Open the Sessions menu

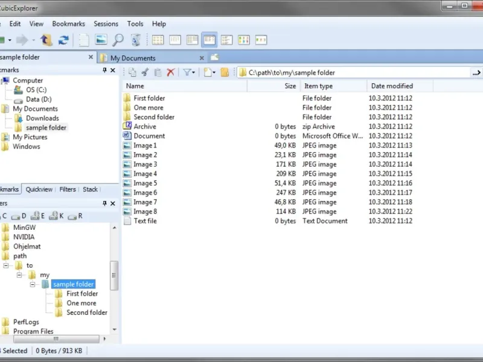pos(106,24)
